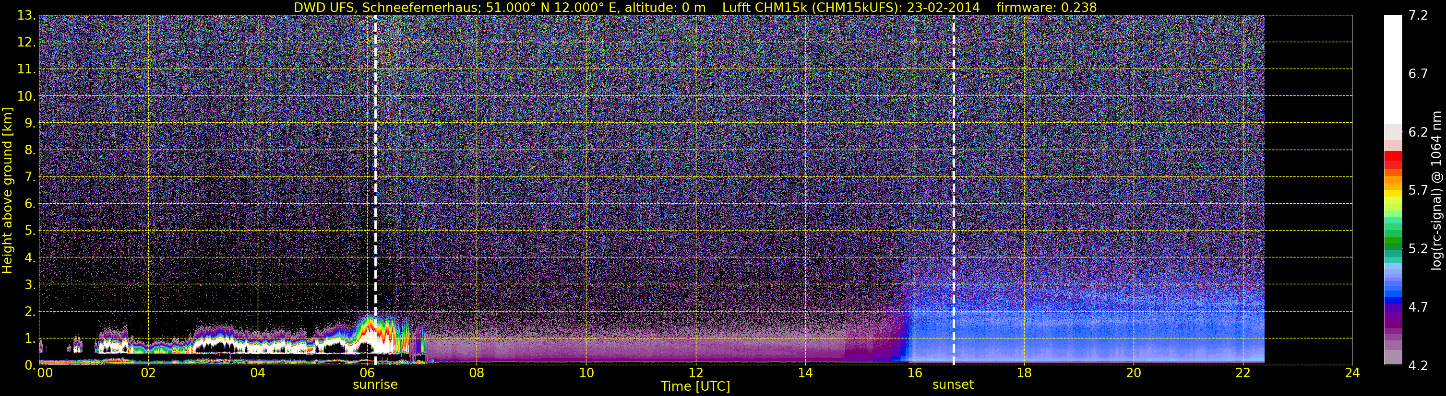The height and width of the screenshot is (396, 1446).
Task: Click the white dashed sunset line
Action: [x=954, y=190]
